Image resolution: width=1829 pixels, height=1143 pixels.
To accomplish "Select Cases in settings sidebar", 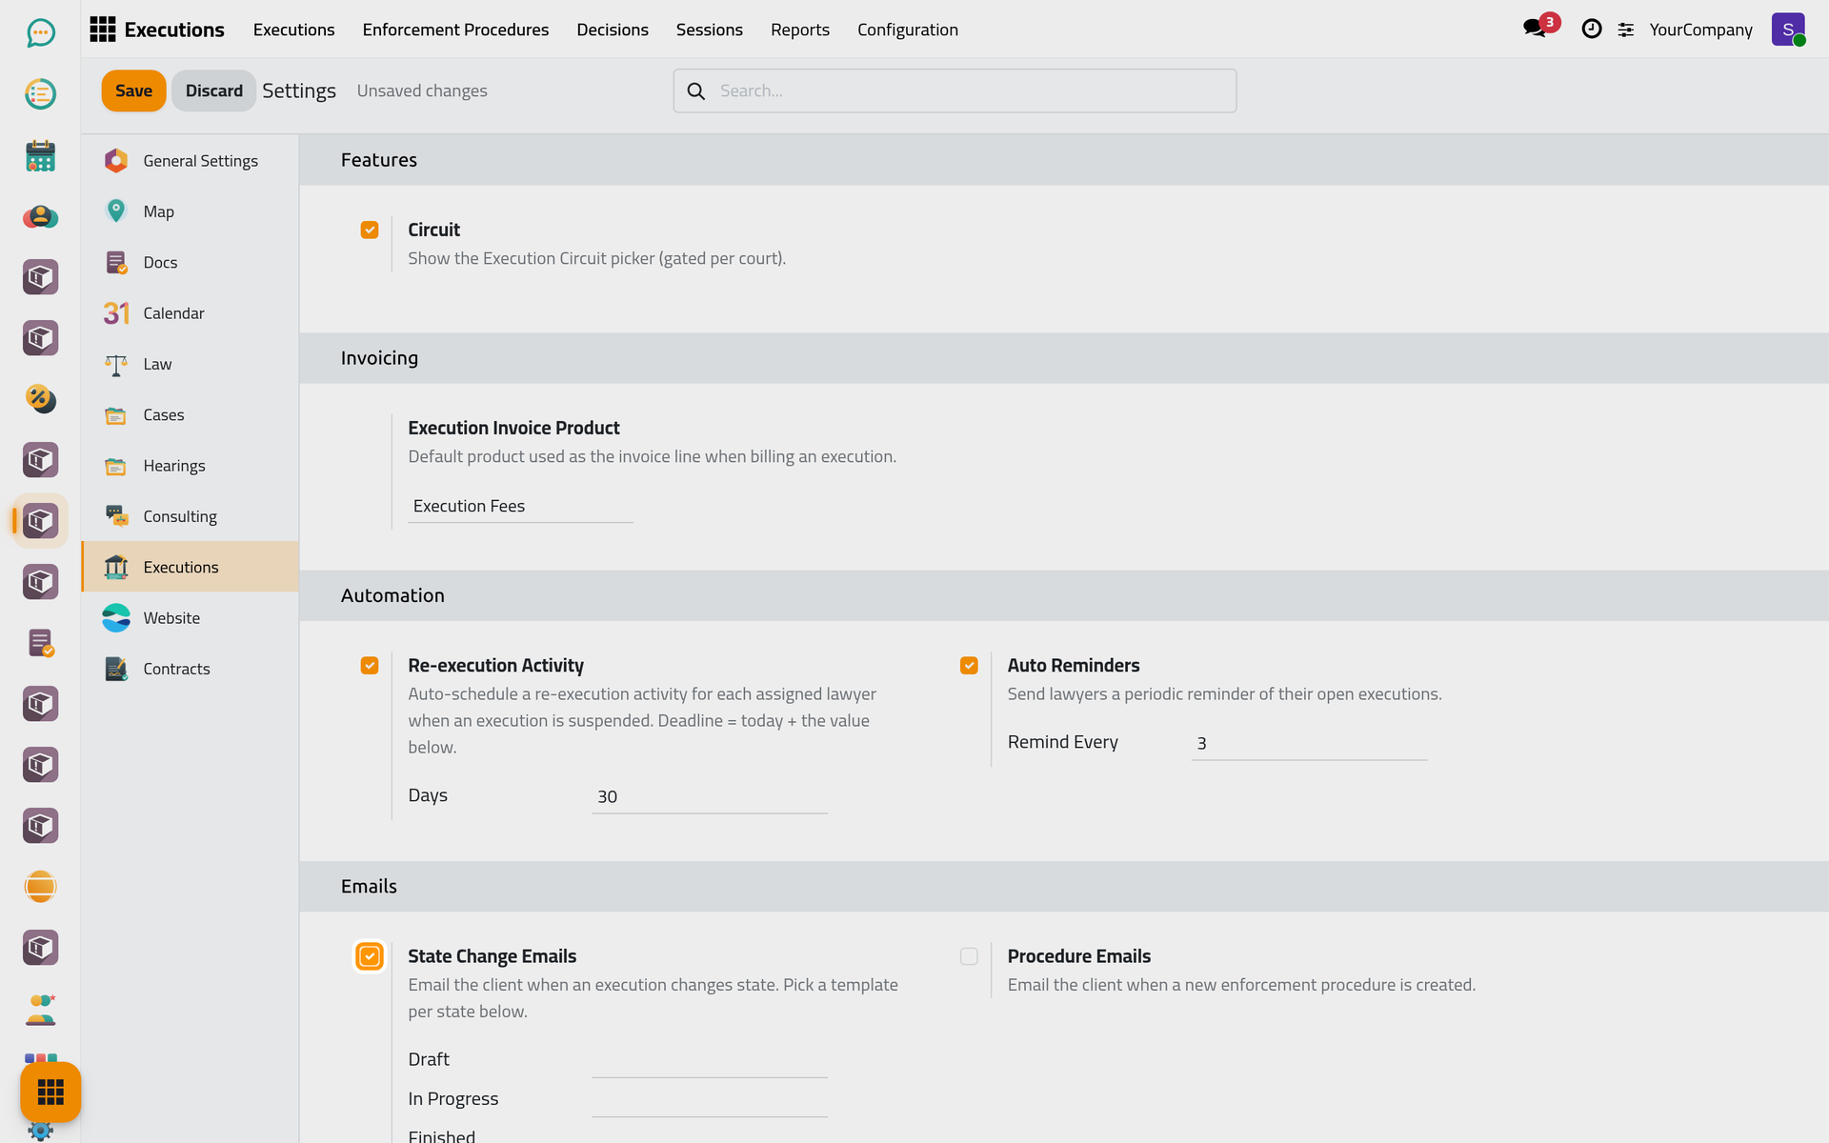I will tap(191, 415).
